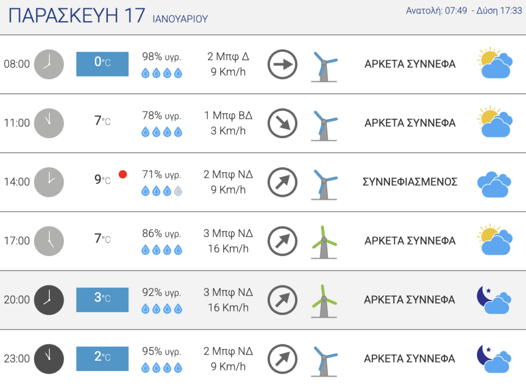Click the humidity droplets under 71% υγρ.
Image resolution: width=526 pixels, height=386 pixels.
(x=162, y=191)
